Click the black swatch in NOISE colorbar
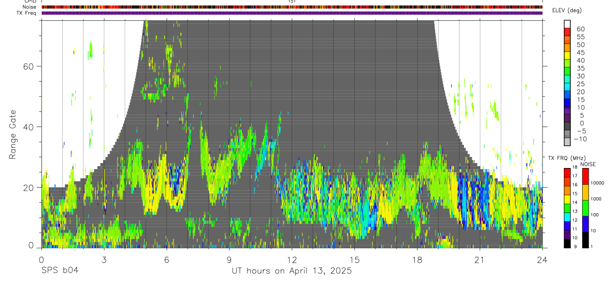This screenshot has width=610, height=281. (x=585, y=240)
